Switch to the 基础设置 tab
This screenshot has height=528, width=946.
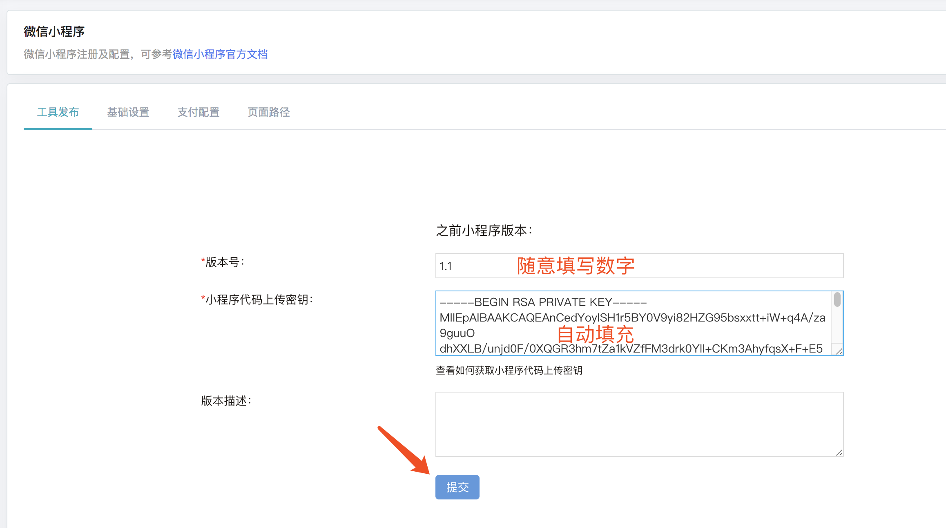coord(128,112)
